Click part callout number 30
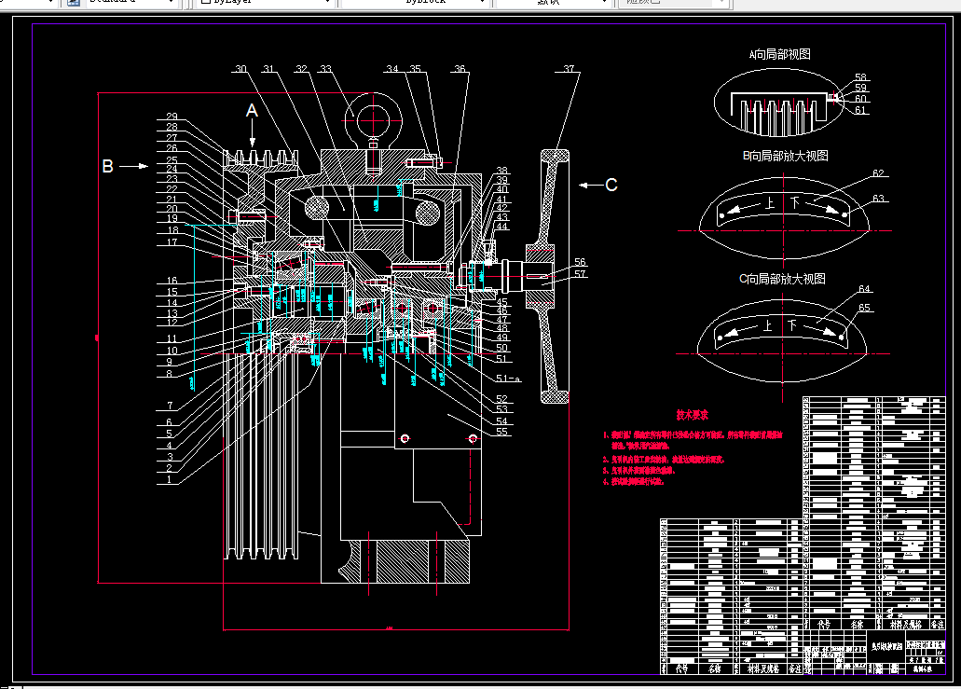Screen dimensions: 961x689 (x=240, y=69)
